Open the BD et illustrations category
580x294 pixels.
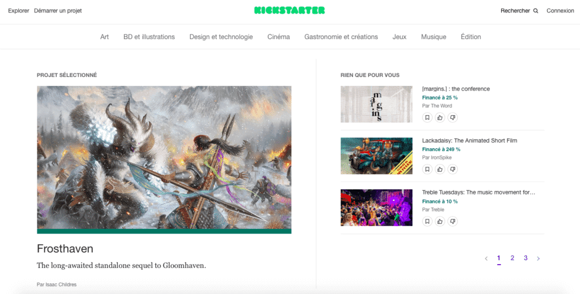pos(149,37)
